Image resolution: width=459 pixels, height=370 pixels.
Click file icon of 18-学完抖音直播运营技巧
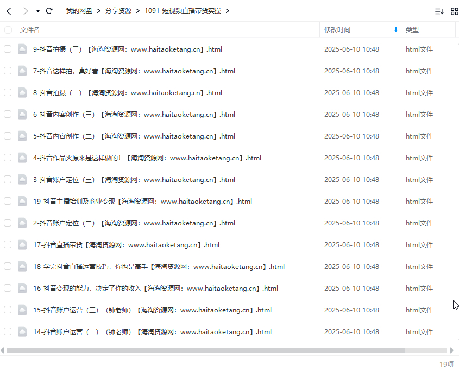[22, 267]
